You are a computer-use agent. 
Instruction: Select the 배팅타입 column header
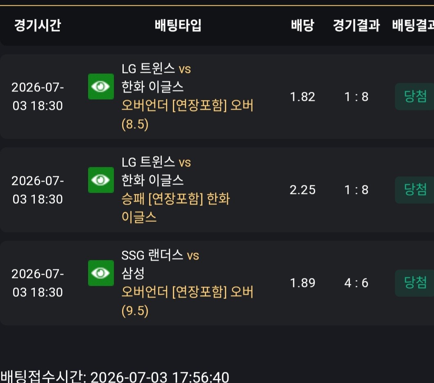[x=178, y=25]
